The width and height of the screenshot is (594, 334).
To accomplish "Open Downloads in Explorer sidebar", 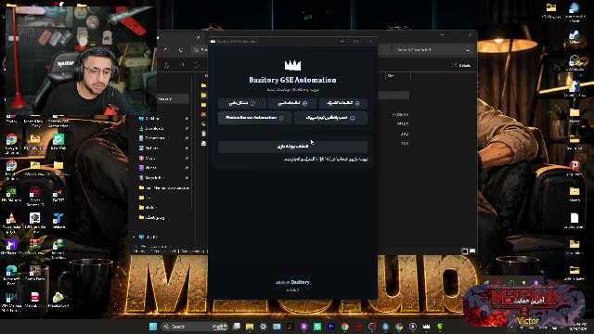I will click(x=154, y=128).
